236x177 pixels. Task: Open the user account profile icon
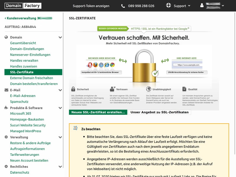[202, 6]
